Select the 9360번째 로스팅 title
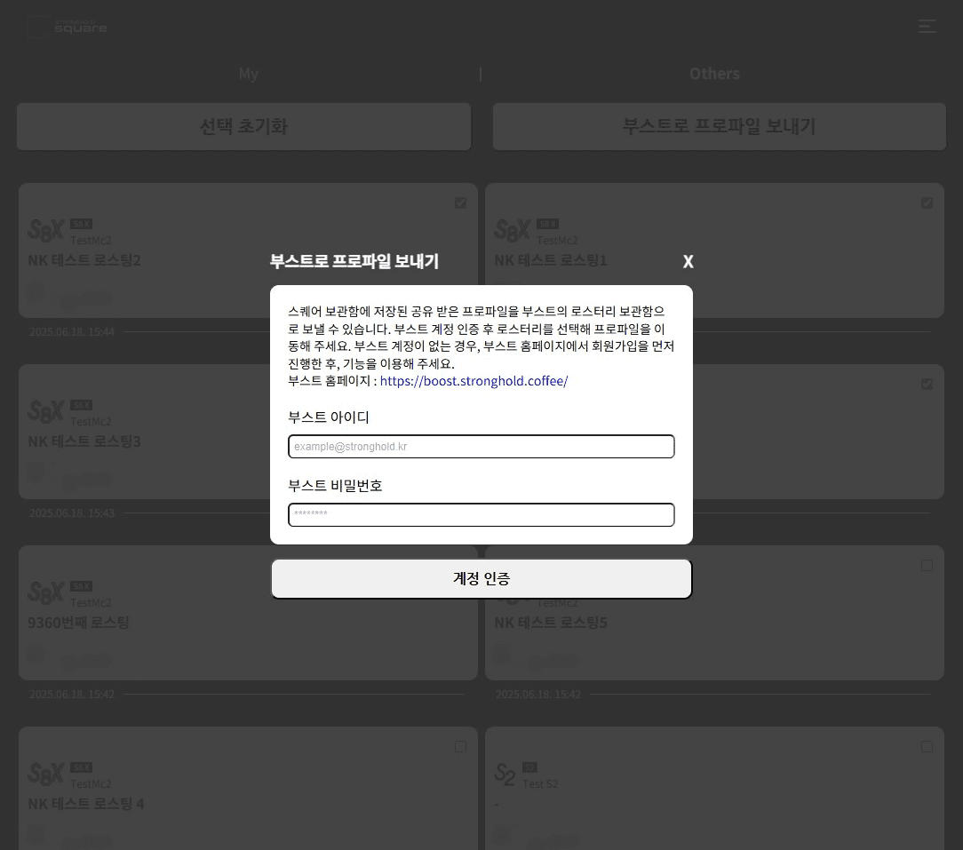This screenshot has height=850, width=963. (78, 623)
